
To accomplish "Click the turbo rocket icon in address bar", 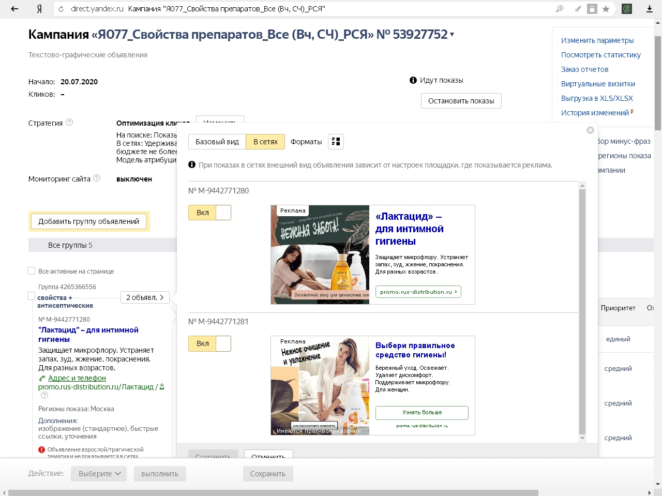I will point(578,9).
